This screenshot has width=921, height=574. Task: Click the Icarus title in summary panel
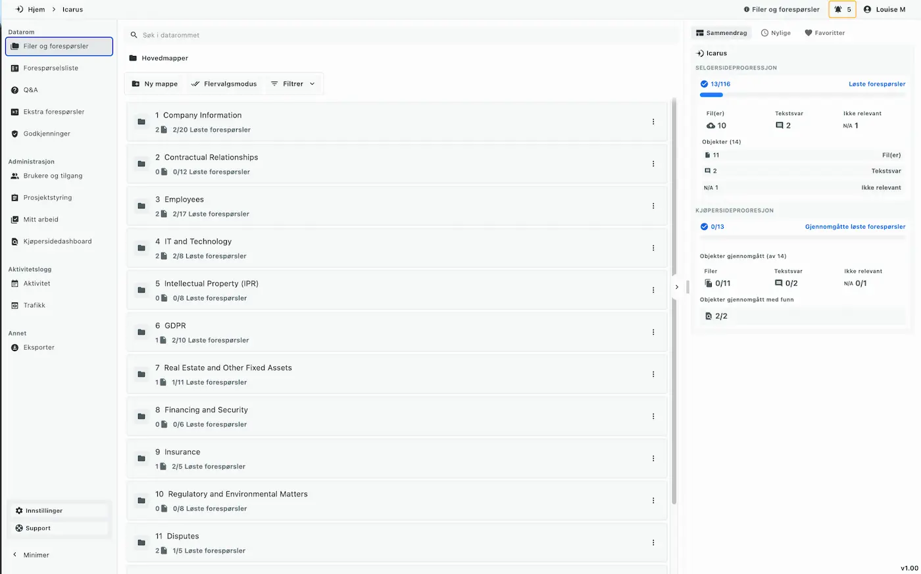click(x=716, y=53)
